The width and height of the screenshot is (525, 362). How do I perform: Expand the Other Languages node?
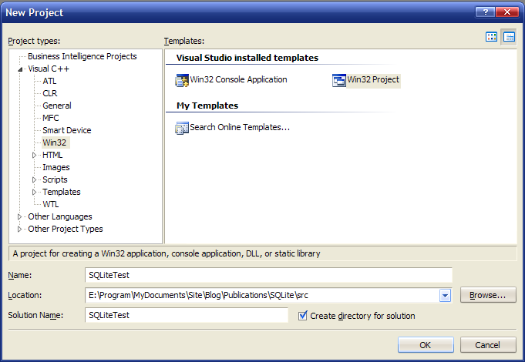pyautogui.click(x=19, y=217)
